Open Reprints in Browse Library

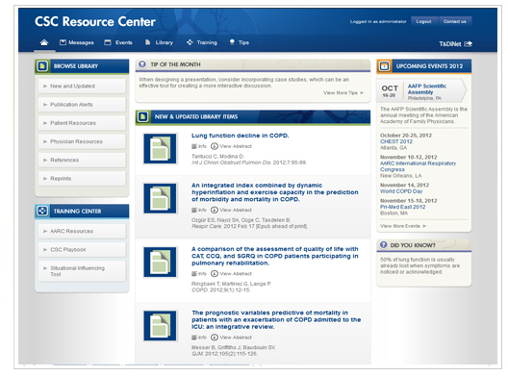[82, 179]
